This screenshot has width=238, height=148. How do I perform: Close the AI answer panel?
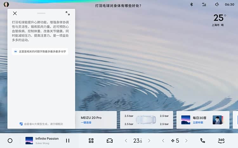(x=15, y=13)
